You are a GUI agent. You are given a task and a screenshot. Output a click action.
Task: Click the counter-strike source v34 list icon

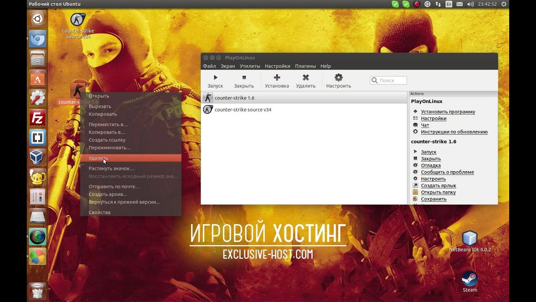(208, 109)
